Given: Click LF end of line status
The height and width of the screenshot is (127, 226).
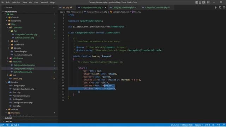Looking at the screenshot, I should pyautogui.click(x=213, y=125).
